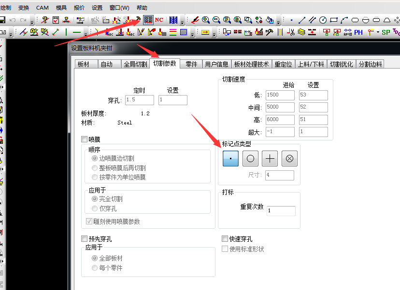Click the zoom in magnifier icon
Screen dimensions: 400x290
click(x=206, y=20)
